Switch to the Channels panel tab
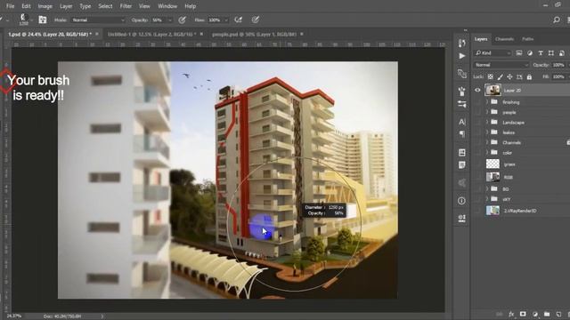 pyautogui.click(x=505, y=39)
